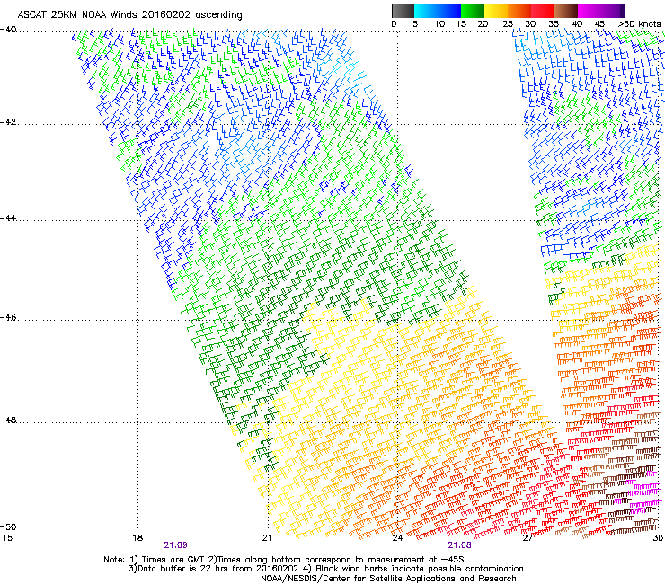The image size is (665, 584).
Task: Click the '>50 knots' legend label
Action: pyautogui.click(x=639, y=24)
